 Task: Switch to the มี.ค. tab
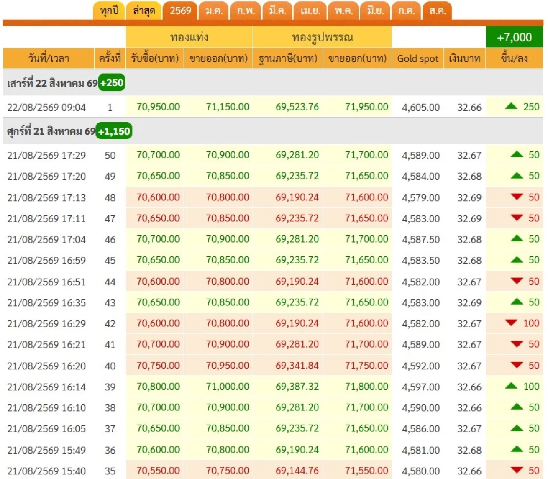coord(277,11)
